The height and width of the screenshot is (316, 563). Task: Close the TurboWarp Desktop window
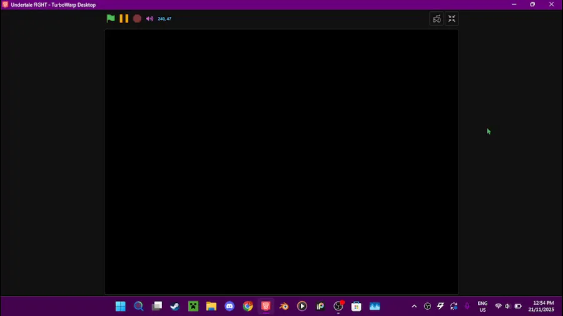click(x=552, y=4)
